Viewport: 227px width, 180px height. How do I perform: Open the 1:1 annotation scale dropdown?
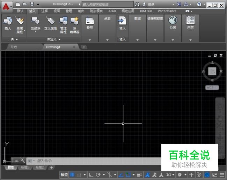click(x=170, y=174)
